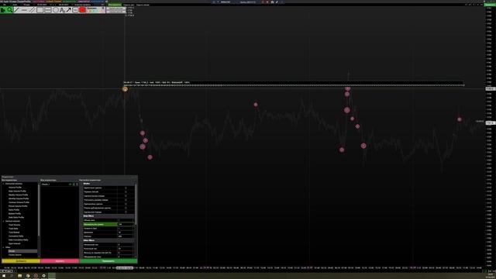Open the Windows Start menu
The width and height of the screenshot is (496, 279).
[x=3, y=276]
